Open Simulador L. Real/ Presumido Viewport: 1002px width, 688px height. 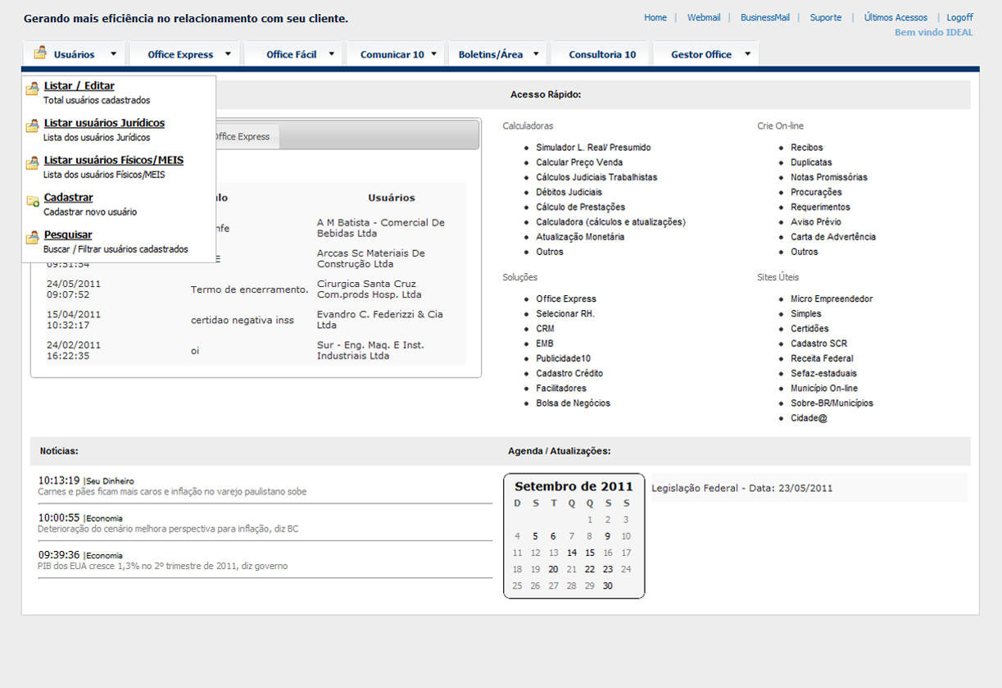click(593, 148)
